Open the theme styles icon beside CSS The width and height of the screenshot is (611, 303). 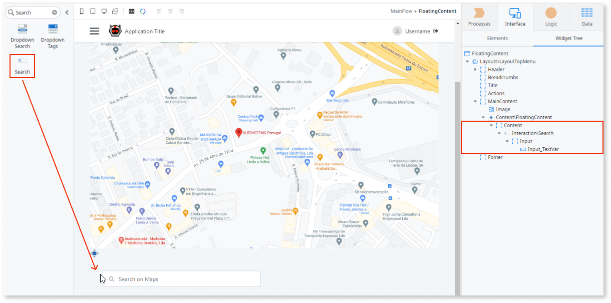pos(143,11)
